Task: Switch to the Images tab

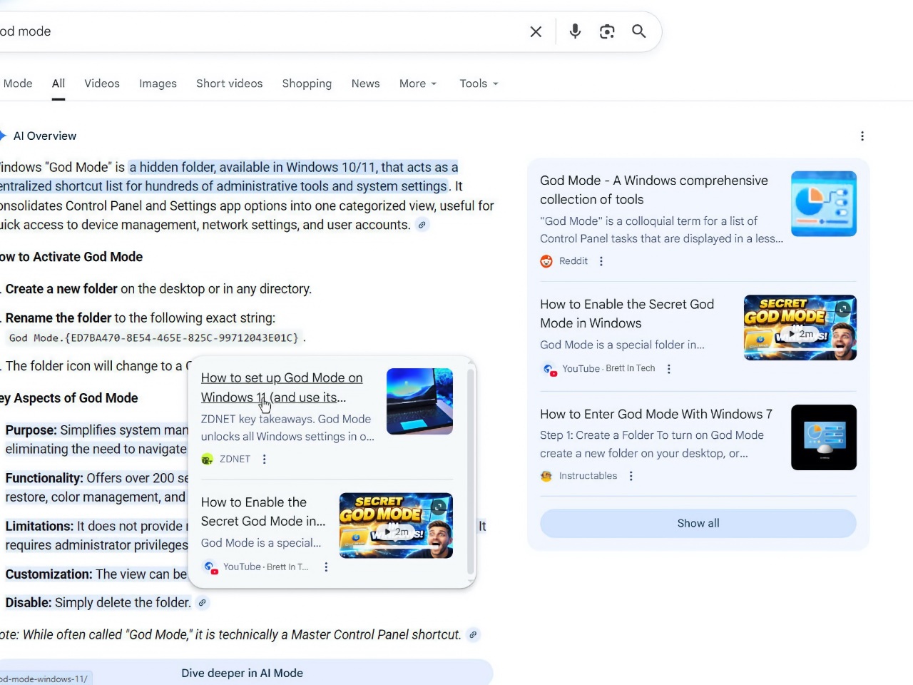Action: (158, 83)
